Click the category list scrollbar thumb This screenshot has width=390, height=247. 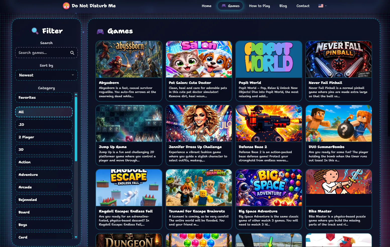pos(76,129)
